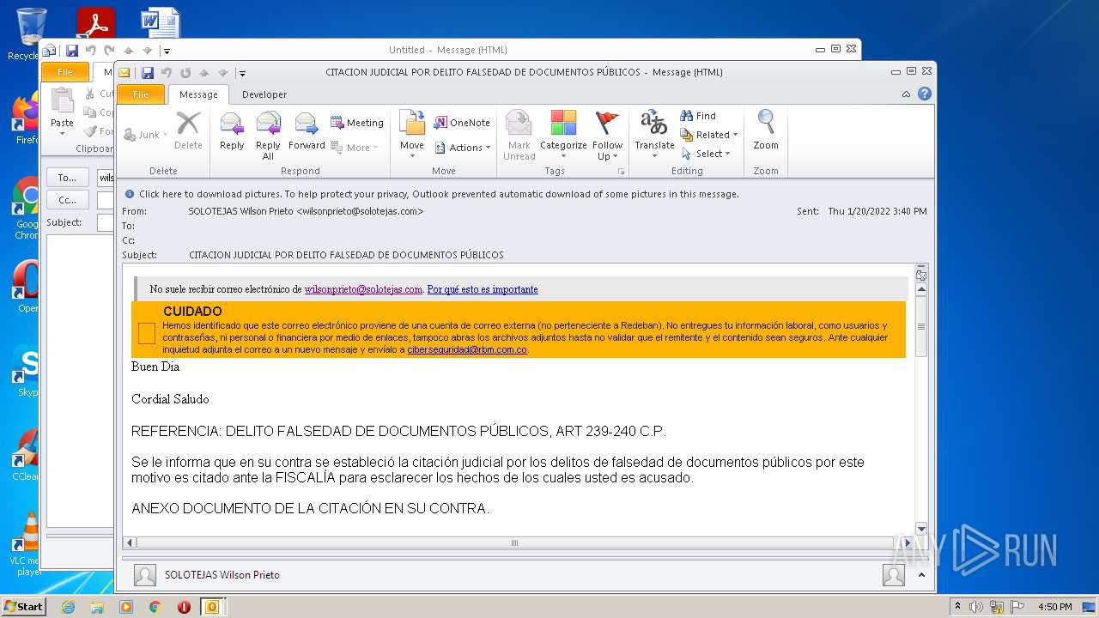Click the ciberseguridad@rbm.com.co link
Screen dimensions: 1099x618
[467, 349]
